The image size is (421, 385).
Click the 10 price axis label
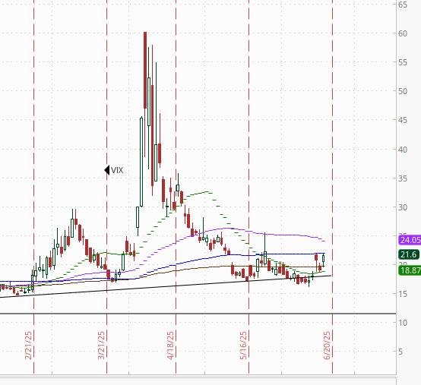coord(403,323)
